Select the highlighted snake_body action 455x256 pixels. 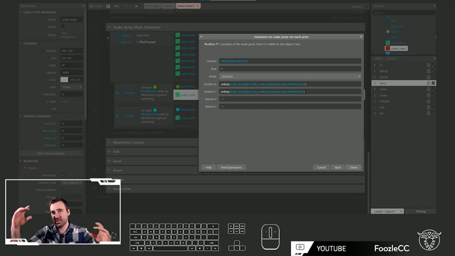(186, 95)
